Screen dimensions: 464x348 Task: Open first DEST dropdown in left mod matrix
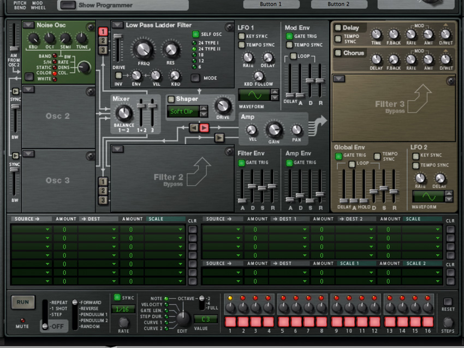[98, 230]
